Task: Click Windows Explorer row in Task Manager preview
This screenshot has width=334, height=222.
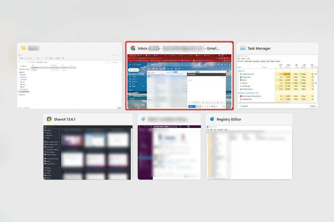Action: [x=277, y=89]
